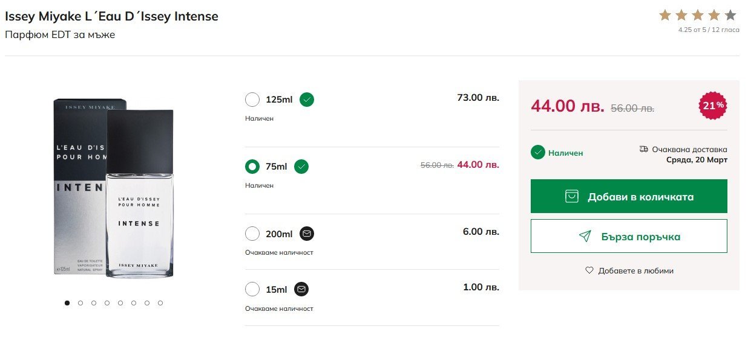Select the 125ml size radio button
The image size is (748, 338).
[252, 100]
